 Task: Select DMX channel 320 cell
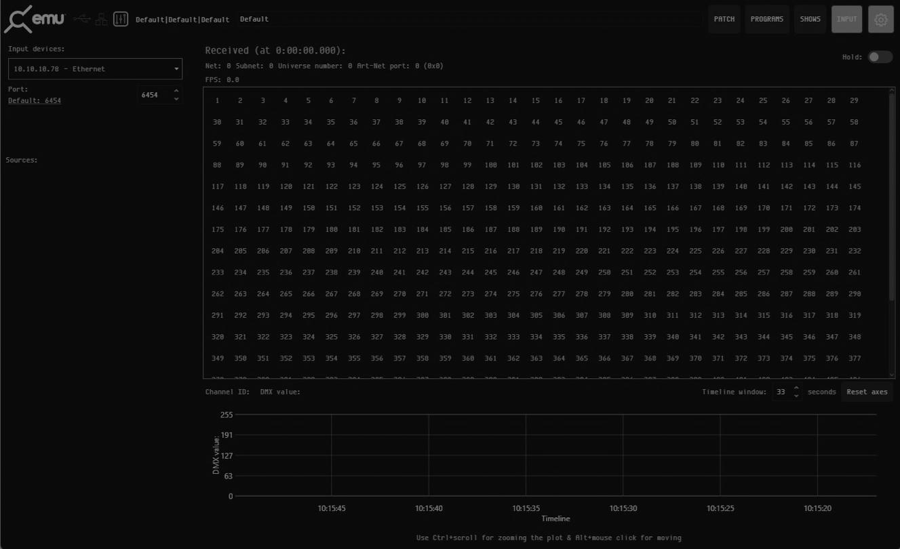point(218,337)
